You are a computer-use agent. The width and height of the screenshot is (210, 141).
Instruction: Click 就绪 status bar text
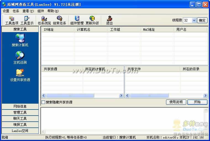coord(5,137)
